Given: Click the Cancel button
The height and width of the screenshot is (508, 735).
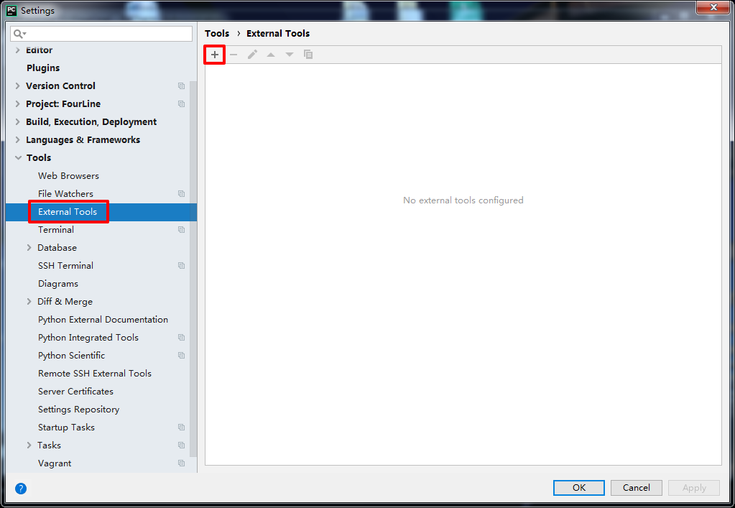Looking at the screenshot, I should tap(636, 488).
